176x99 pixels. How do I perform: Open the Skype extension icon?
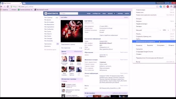tap(161, 7)
